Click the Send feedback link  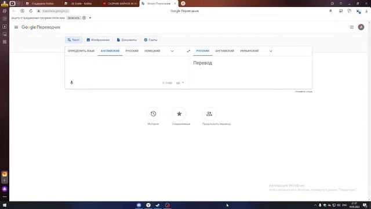pos(304,92)
